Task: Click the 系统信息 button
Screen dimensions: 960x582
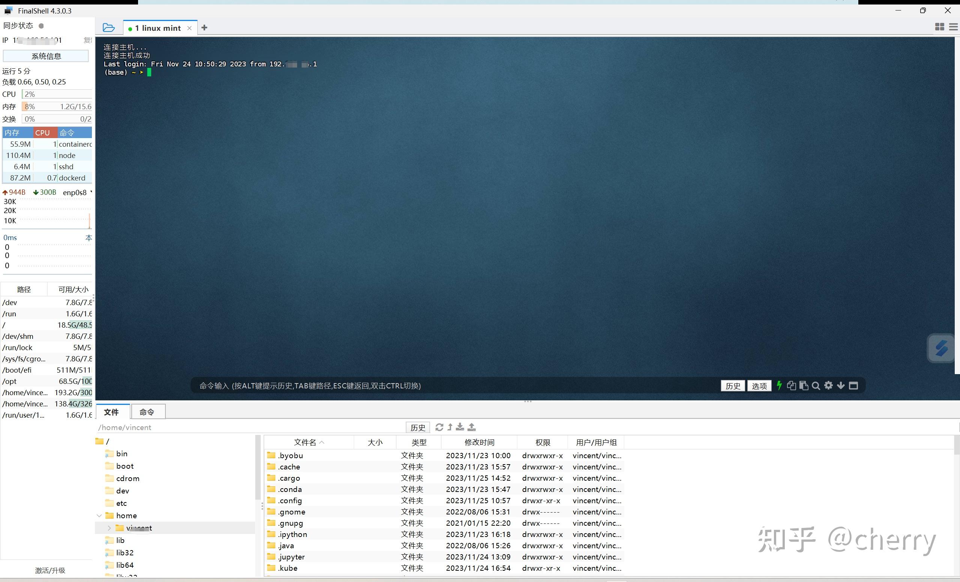Action: [46, 56]
